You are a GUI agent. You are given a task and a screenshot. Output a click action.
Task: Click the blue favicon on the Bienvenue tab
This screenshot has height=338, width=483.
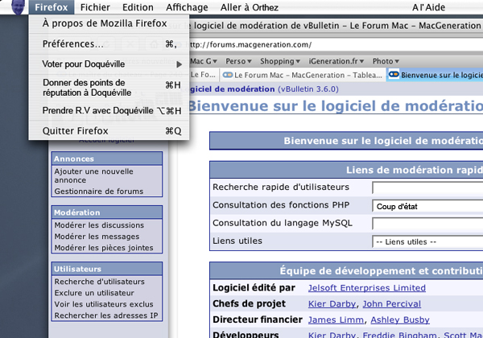[393, 75]
